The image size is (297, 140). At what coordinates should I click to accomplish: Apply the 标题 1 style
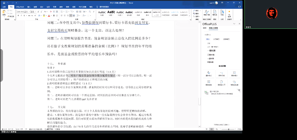(111, 13)
